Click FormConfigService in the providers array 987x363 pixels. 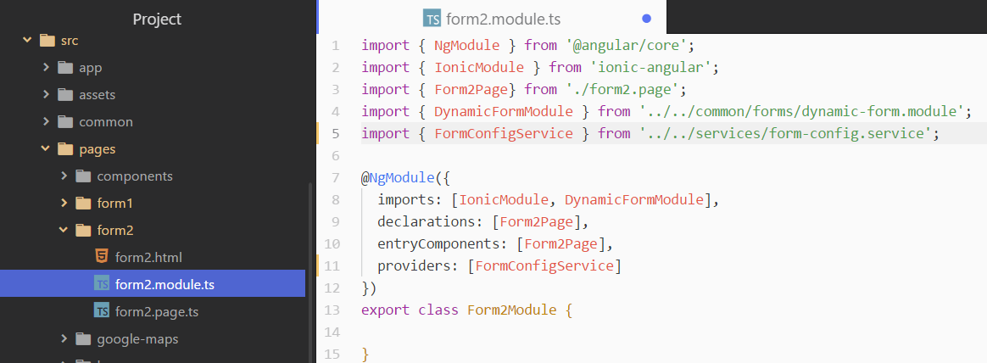point(544,266)
